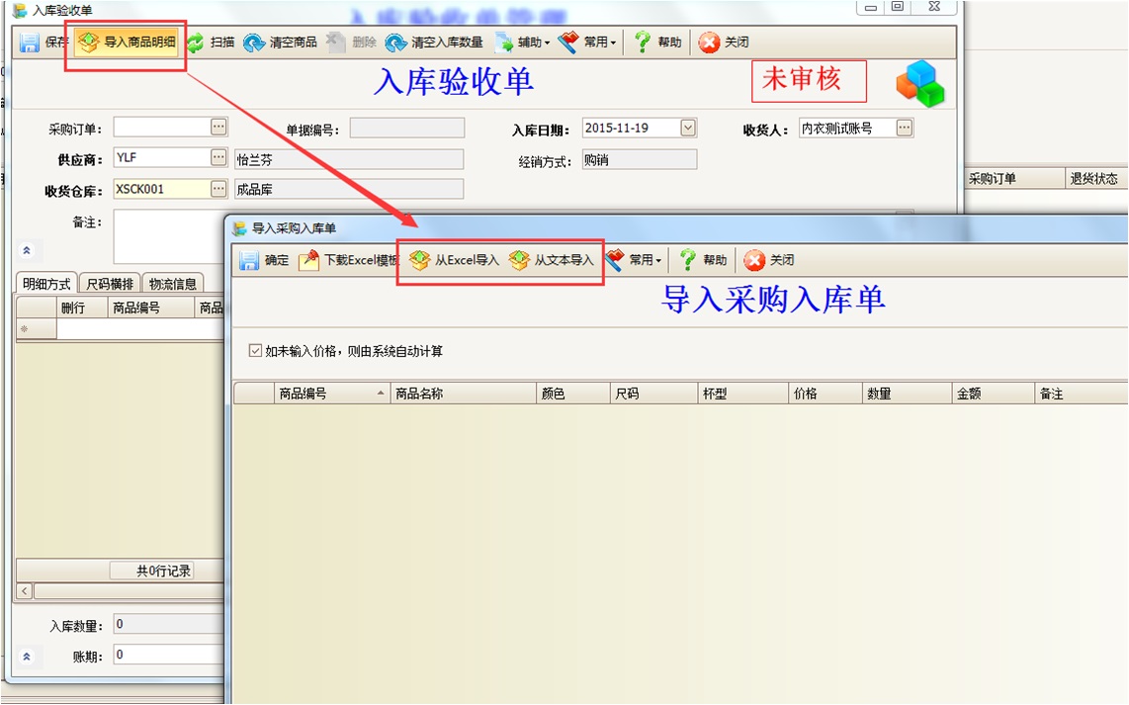Toggle auto-calculate price checkbox
1129x705 pixels.
[256, 351]
